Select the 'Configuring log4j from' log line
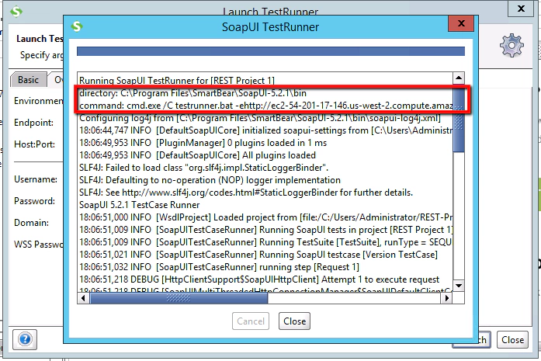Screen dimensions: 541x361 click(x=260, y=118)
